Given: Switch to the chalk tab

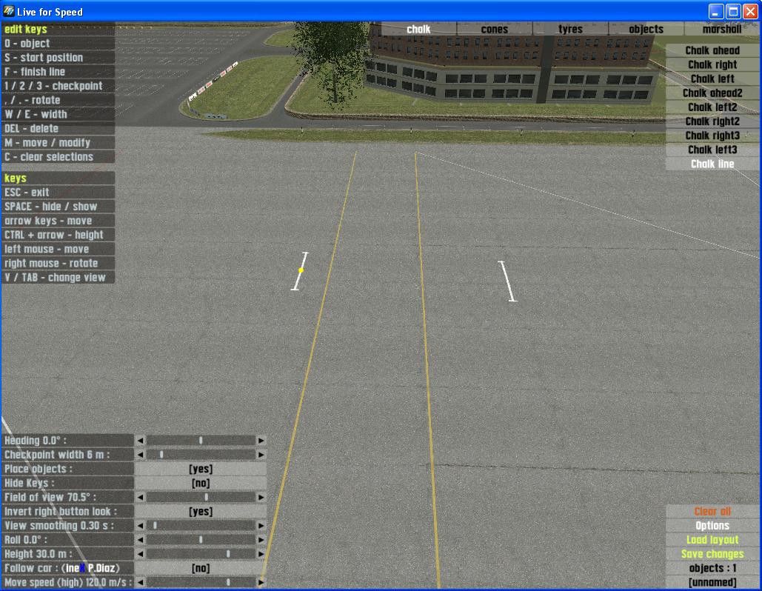Looking at the screenshot, I should 418,29.
